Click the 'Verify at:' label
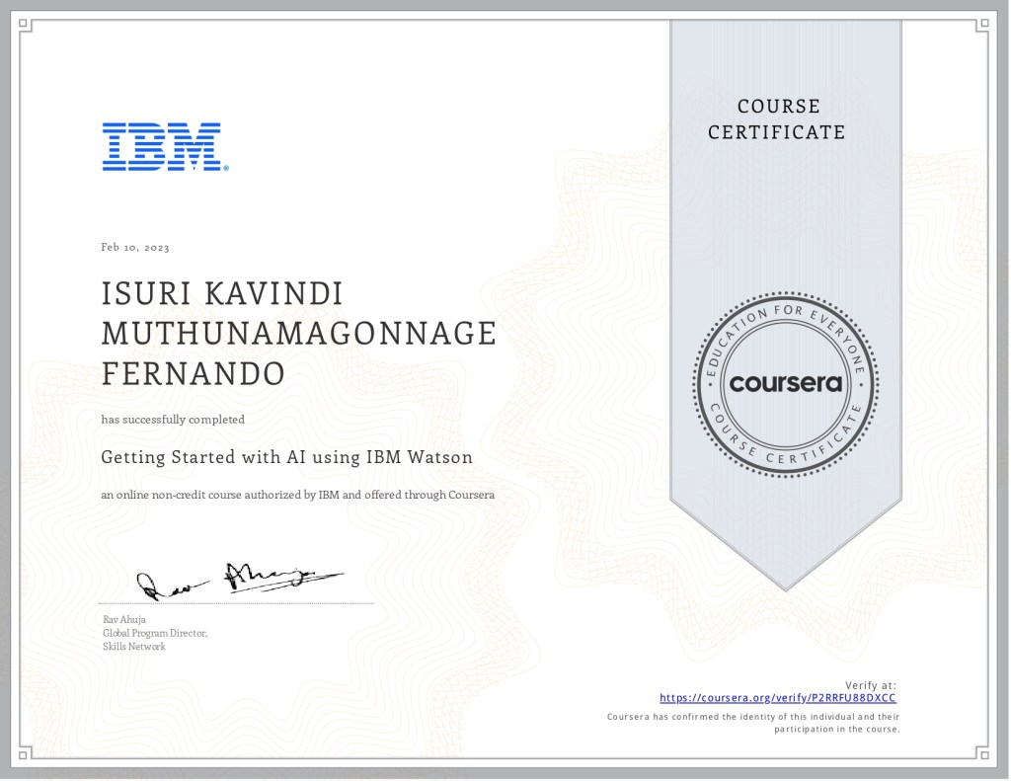Image resolution: width=1011 pixels, height=781 pixels. pyautogui.click(x=870, y=685)
